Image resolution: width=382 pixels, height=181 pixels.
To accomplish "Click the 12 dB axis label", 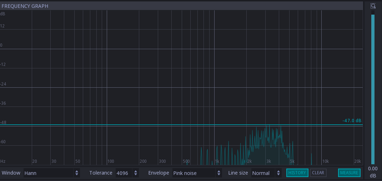I will point(2,26).
